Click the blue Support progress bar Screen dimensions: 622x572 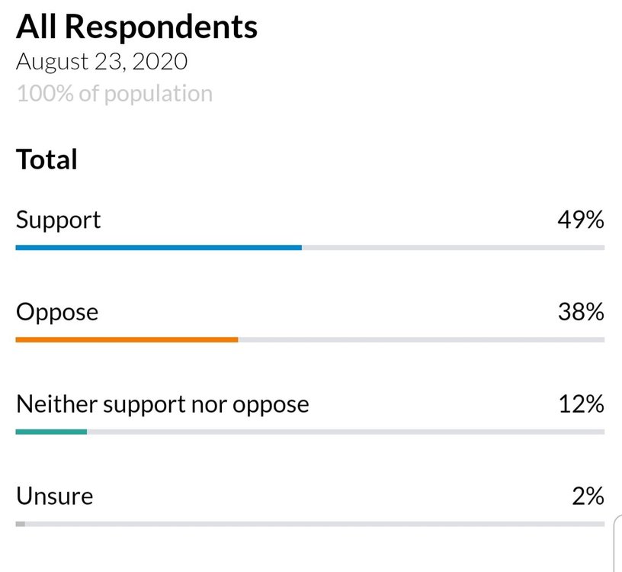[159, 247]
